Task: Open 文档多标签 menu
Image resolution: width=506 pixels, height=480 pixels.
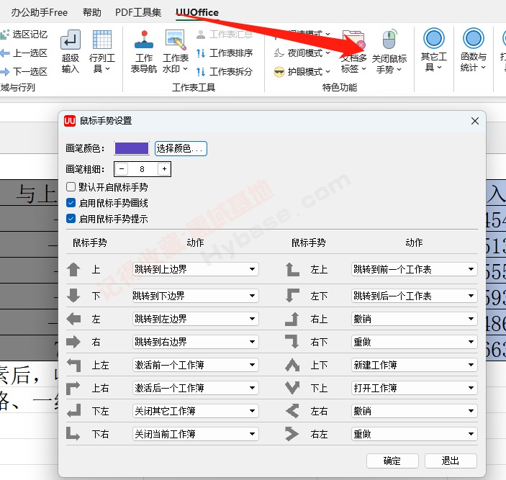Action: (353, 52)
